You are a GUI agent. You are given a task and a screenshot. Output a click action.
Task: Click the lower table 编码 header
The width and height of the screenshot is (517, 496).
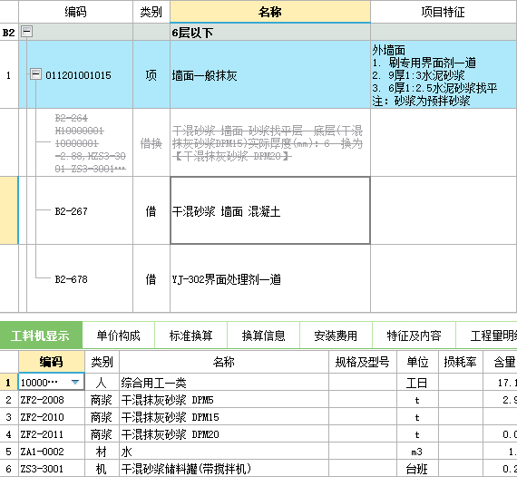pyautogui.click(x=52, y=362)
